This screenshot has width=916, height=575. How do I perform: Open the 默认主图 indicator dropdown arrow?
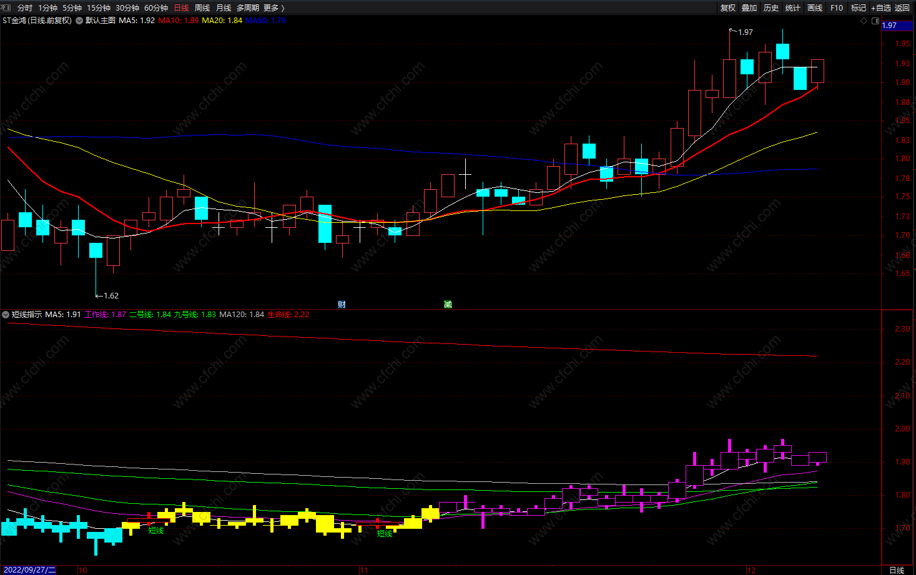(x=79, y=21)
